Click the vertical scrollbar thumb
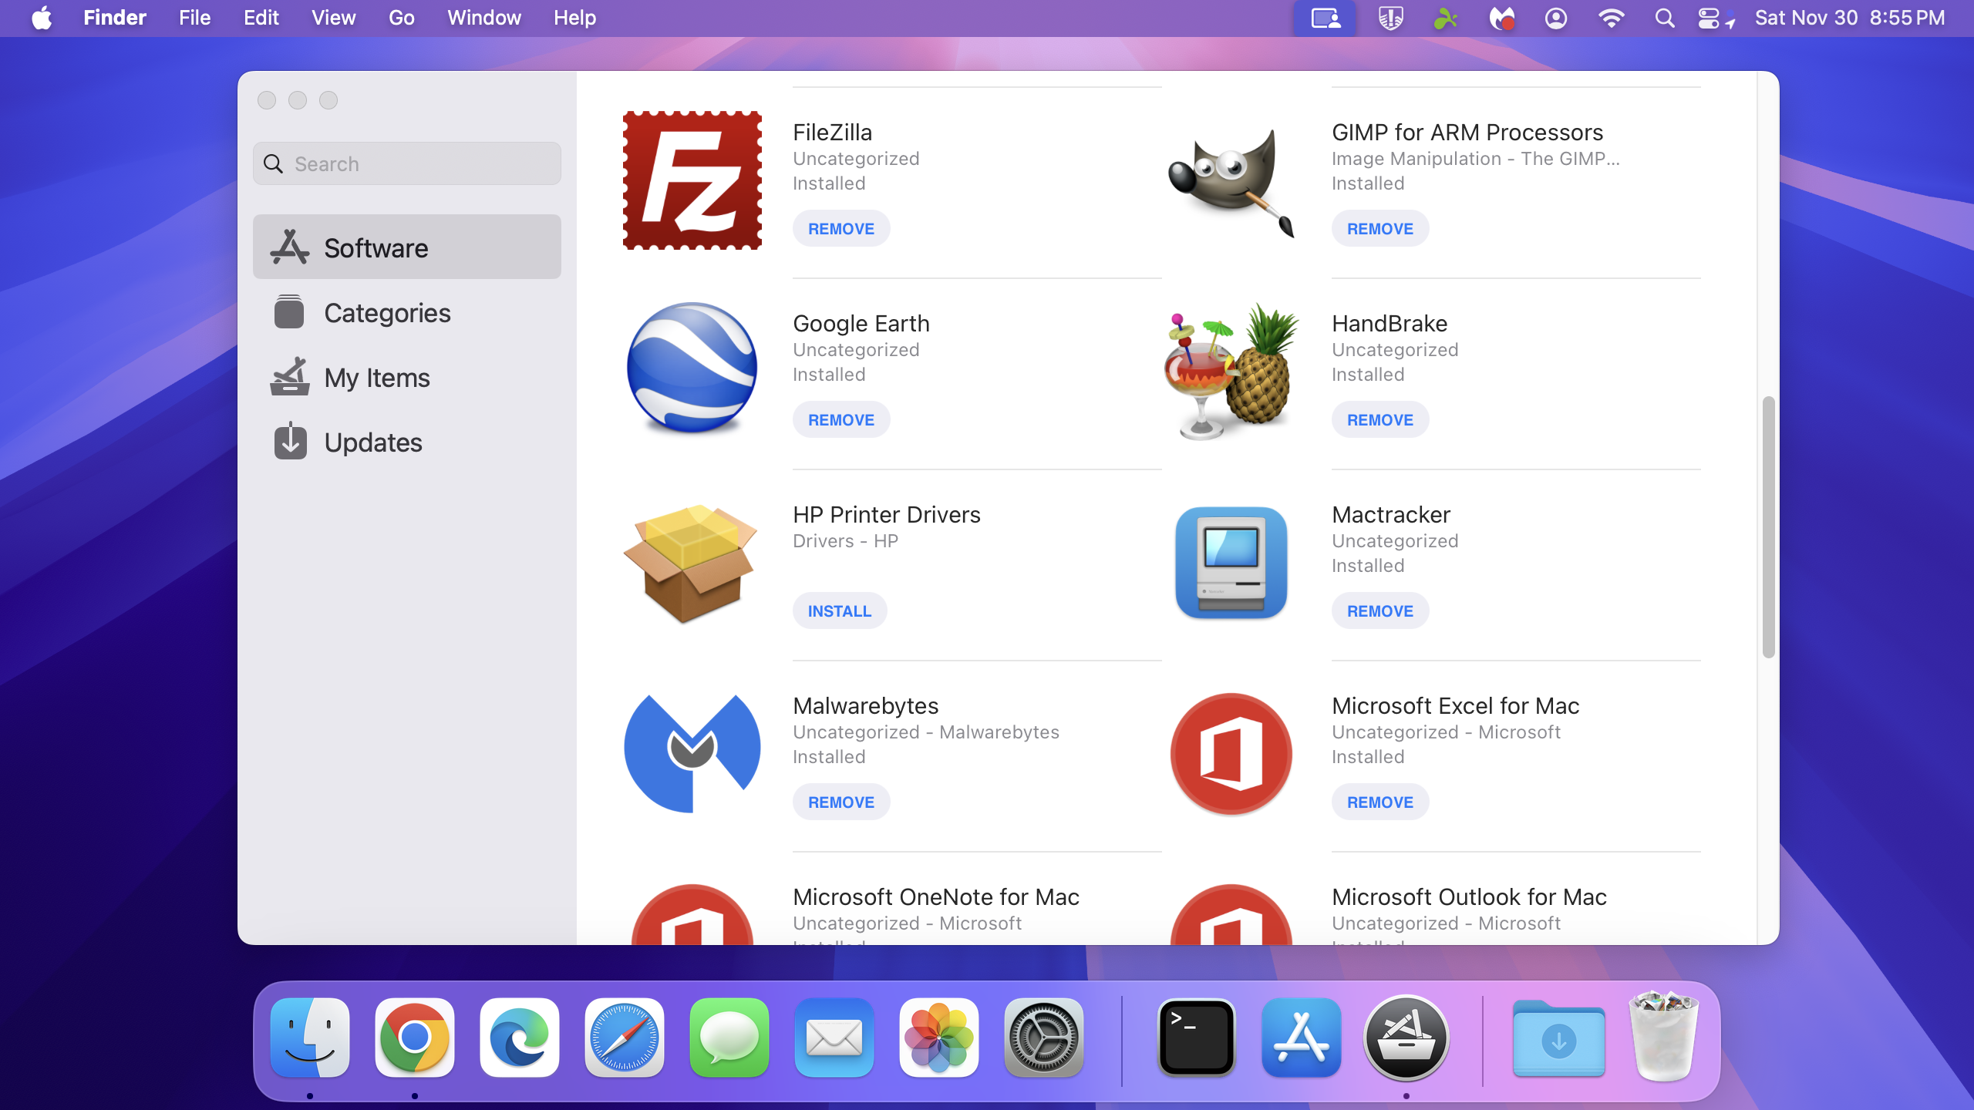The height and width of the screenshot is (1110, 1974). coord(1768,527)
